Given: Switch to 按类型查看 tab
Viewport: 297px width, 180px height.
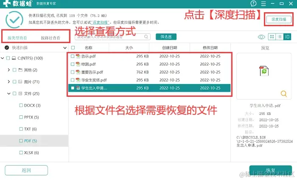Looking at the screenshot, I should tap(17, 38).
